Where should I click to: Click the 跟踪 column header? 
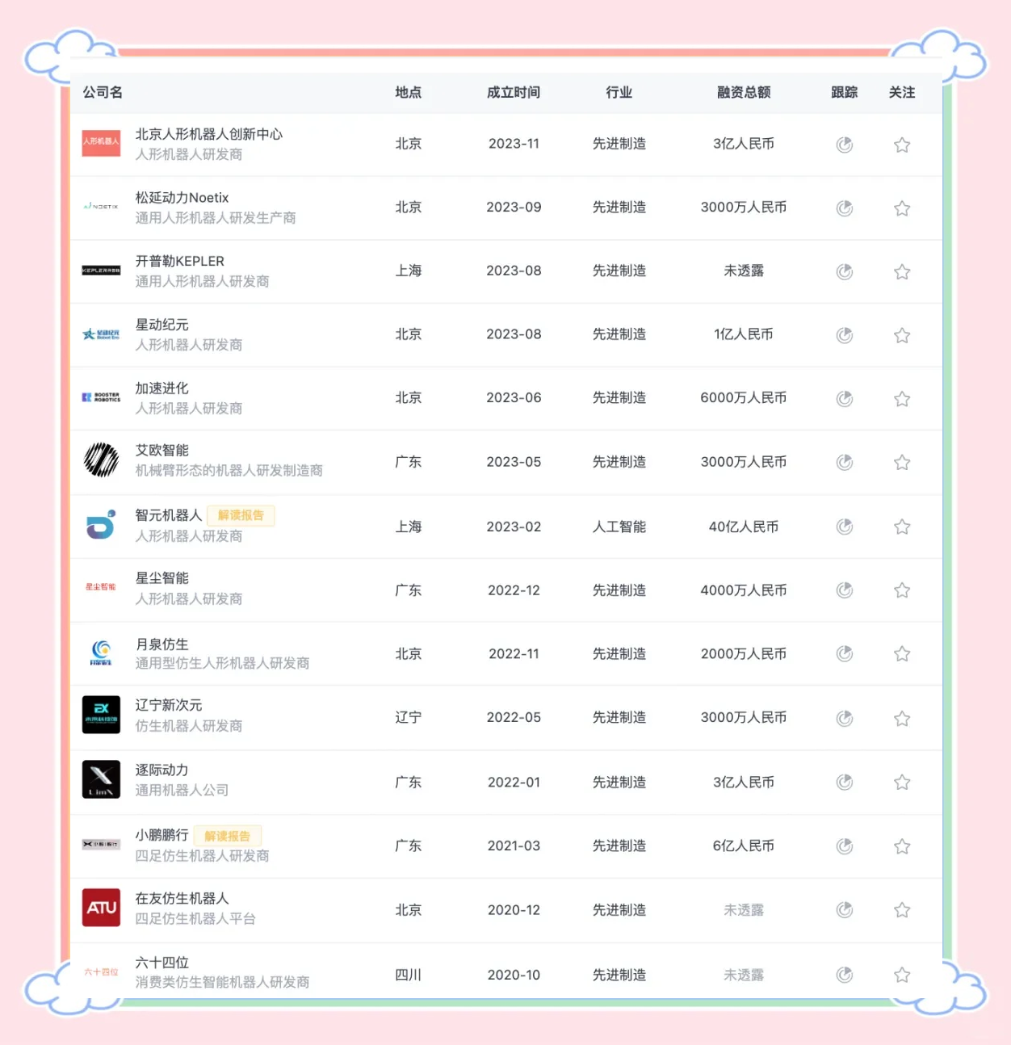845,93
